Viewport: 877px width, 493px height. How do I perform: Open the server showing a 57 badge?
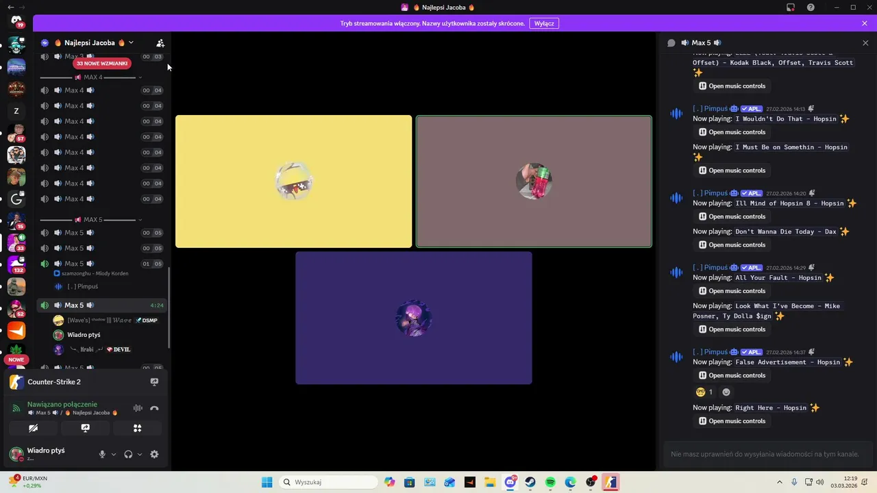16,133
